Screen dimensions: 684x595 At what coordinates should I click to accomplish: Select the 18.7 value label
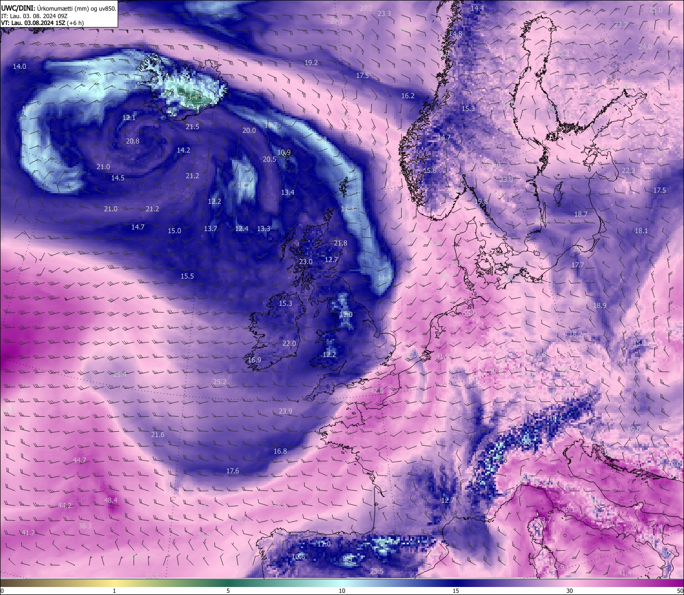[x=580, y=214]
